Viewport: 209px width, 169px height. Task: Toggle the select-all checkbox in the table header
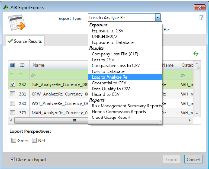tap(12, 65)
